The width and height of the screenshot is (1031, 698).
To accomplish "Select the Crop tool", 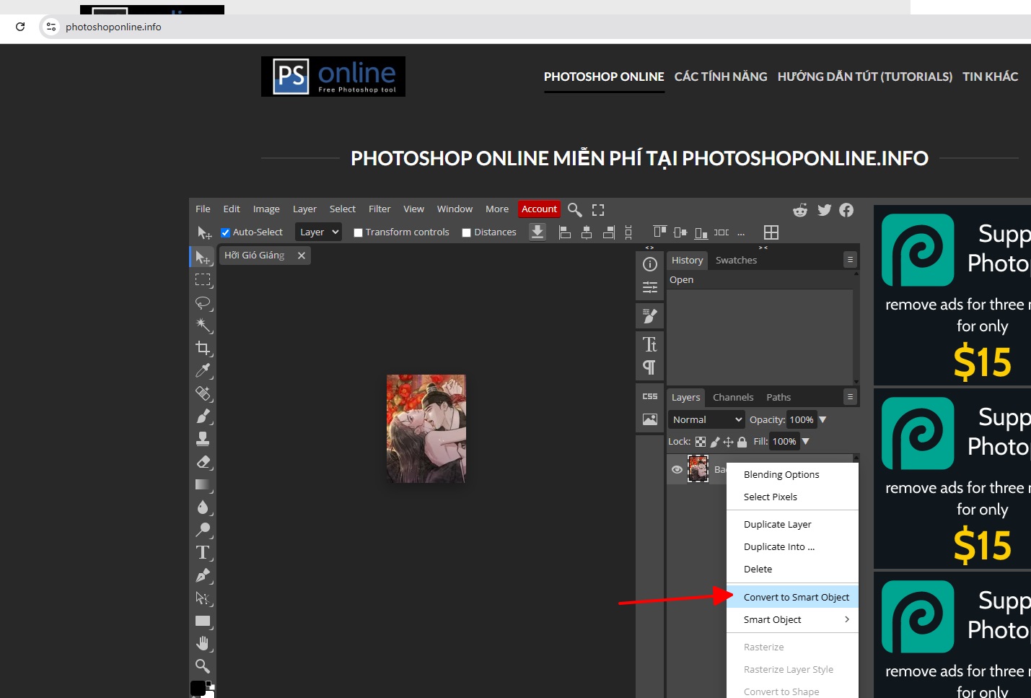I will point(203,348).
